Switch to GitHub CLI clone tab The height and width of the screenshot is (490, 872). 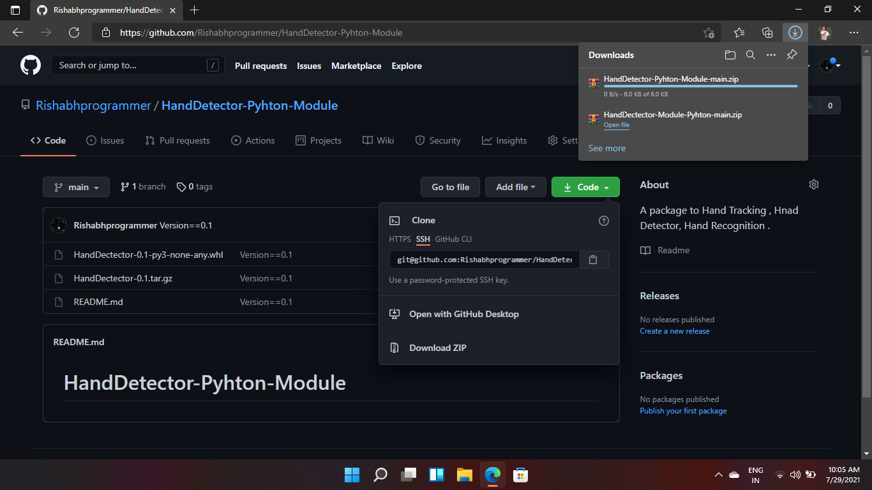454,239
